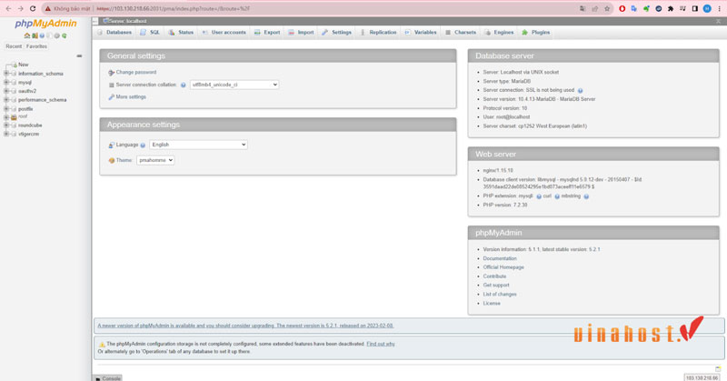
Task: Click the Opera red extension icon
Action: [x=622, y=9]
